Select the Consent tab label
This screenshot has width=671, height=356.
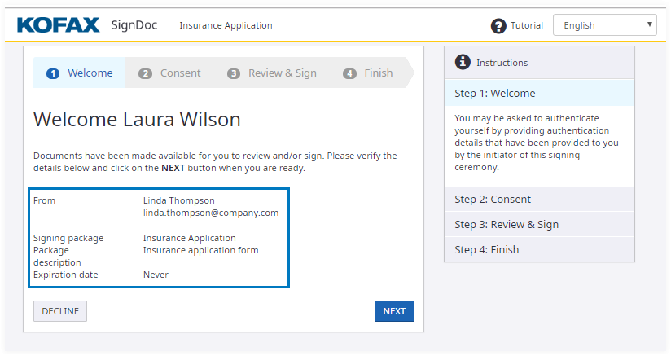180,73
